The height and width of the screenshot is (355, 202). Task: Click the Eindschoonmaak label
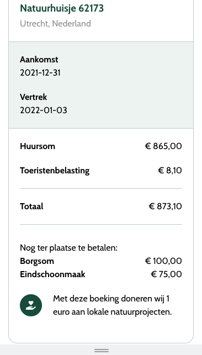point(52,274)
